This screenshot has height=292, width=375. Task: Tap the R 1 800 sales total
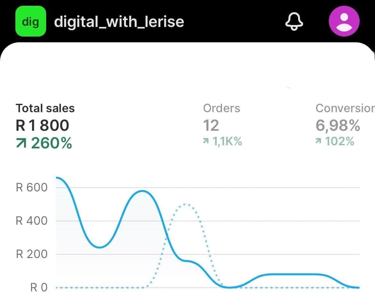coord(43,125)
